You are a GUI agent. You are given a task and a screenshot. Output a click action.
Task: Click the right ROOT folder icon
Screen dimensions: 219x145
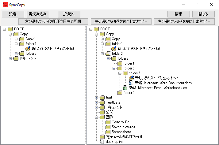point(96,29)
